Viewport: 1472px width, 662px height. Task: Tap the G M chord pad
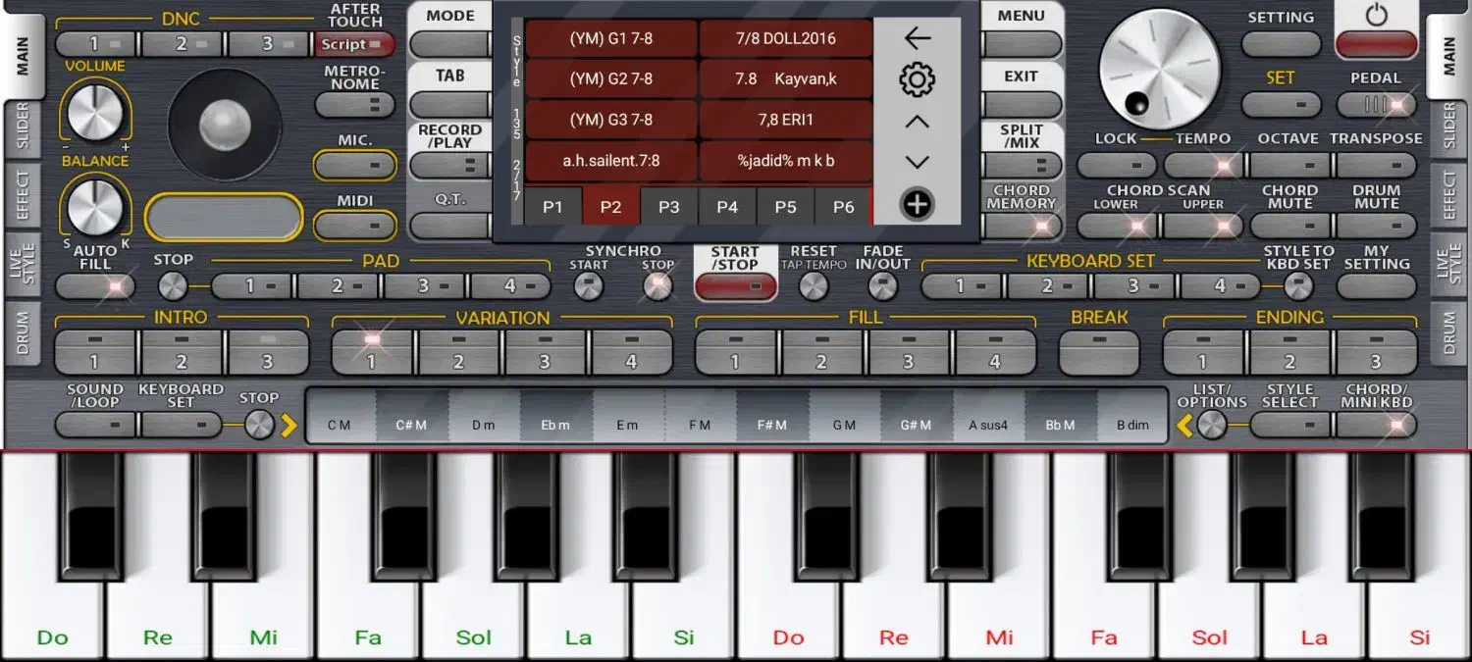pos(844,426)
